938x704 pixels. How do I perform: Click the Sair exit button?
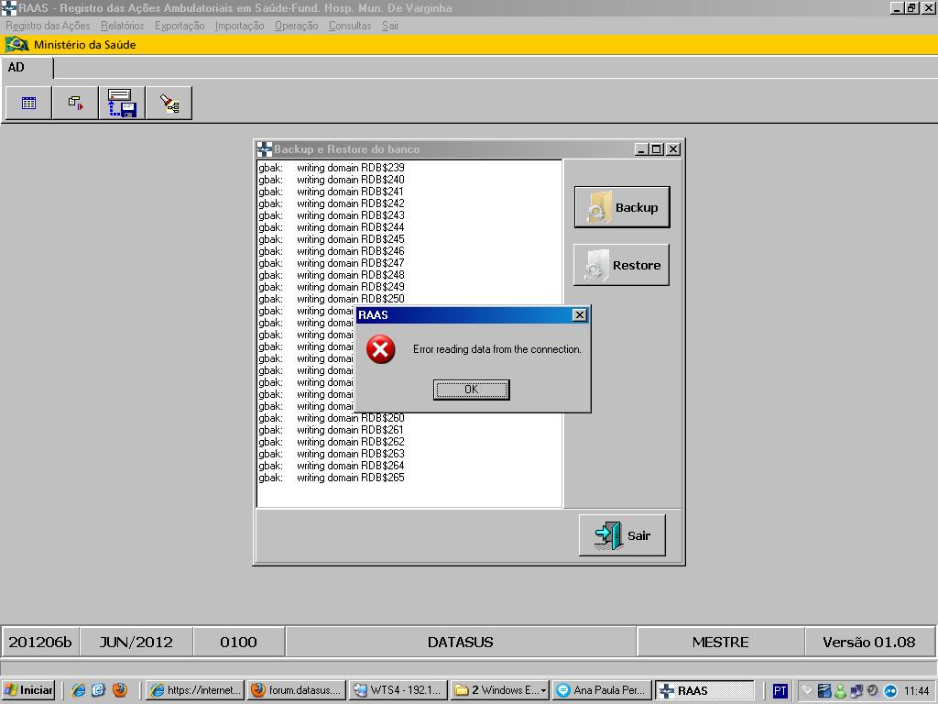622,535
